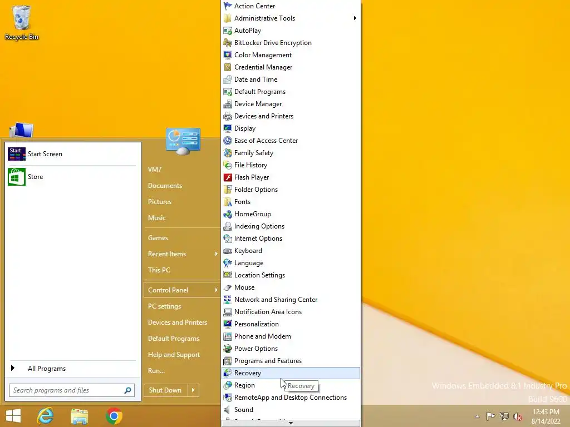Select Default Programs in Control Panel list
This screenshot has width=570, height=427.
pos(291,92)
